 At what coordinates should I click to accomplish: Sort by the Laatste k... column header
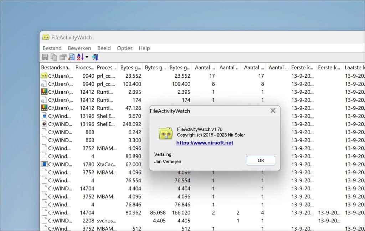tap(354, 67)
